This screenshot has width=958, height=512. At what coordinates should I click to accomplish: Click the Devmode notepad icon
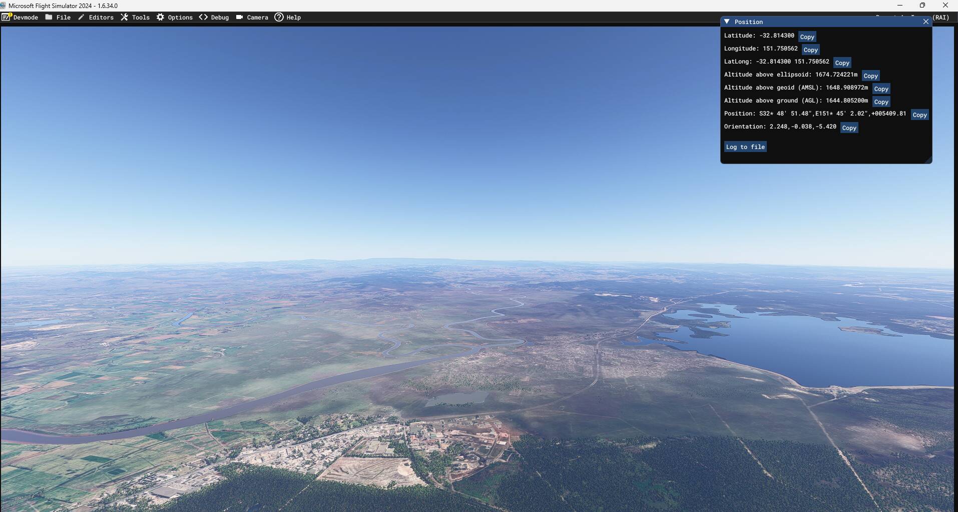6,17
